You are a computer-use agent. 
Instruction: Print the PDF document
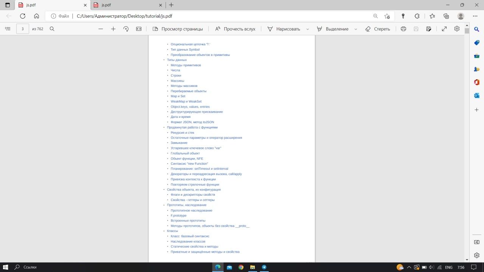tap(403, 29)
